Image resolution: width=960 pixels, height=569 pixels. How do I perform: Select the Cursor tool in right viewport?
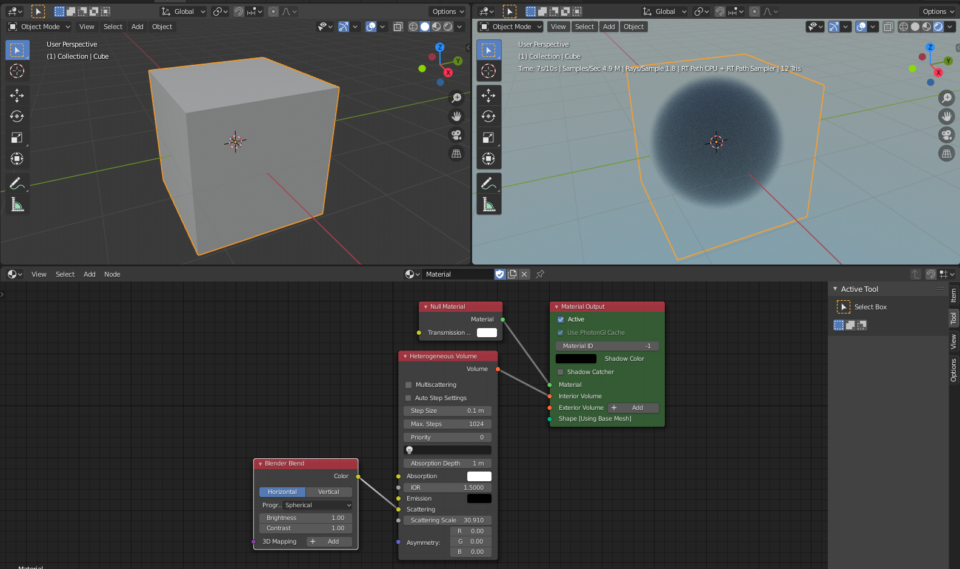(x=488, y=71)
